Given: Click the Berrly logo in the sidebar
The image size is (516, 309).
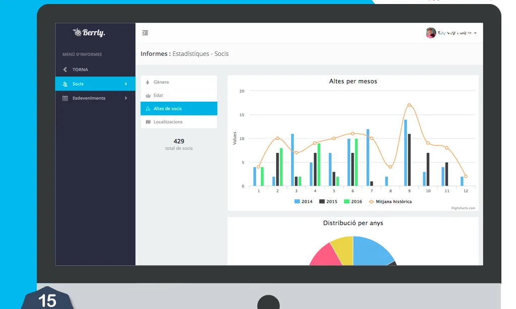Looking at the screenshot, I should coord(89,32).
